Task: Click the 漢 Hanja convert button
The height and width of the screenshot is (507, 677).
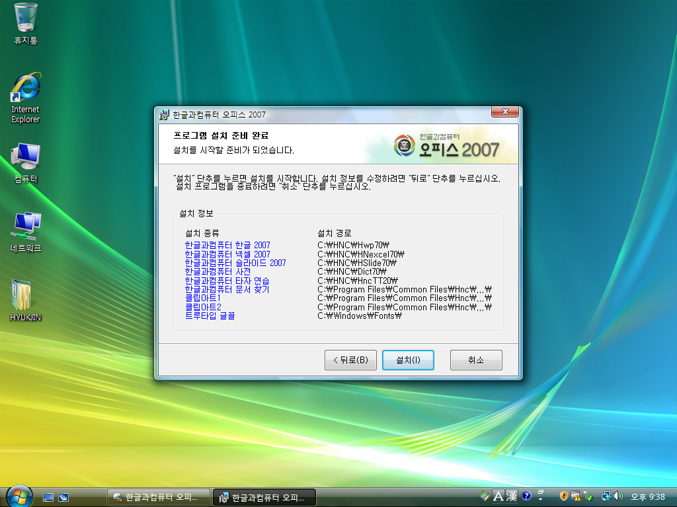Action: click(512, 496)
